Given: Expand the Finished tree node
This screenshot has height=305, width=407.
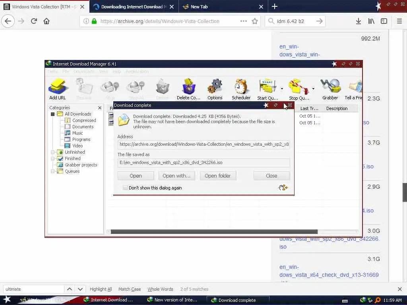Looking at the screenshot, I should (53, 158).
